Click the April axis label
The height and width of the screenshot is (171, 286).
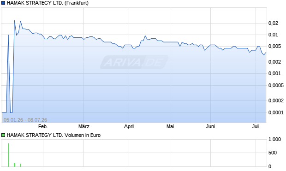[x=129, y=126]
